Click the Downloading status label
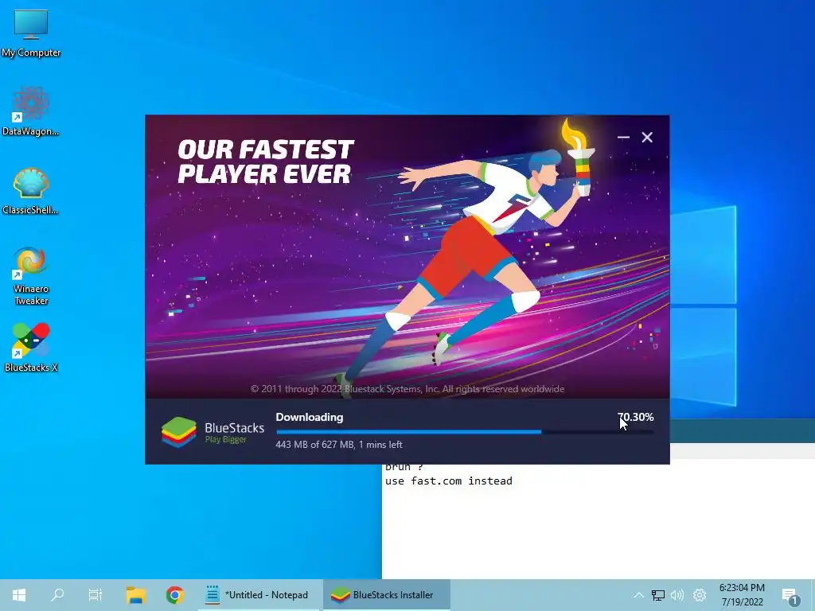This screenshot has height=611, width=815. pyautogui.click(x=310, y=417)
